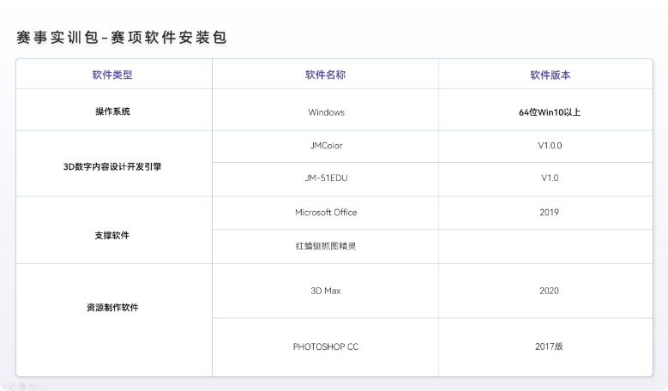Click the 软件类型 column header
The image size is (668, 391).
[x=112, y=75]
